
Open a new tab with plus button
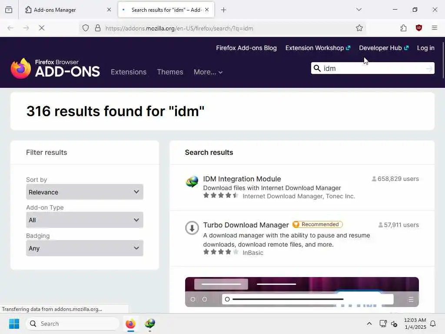(x=224, y=10)
